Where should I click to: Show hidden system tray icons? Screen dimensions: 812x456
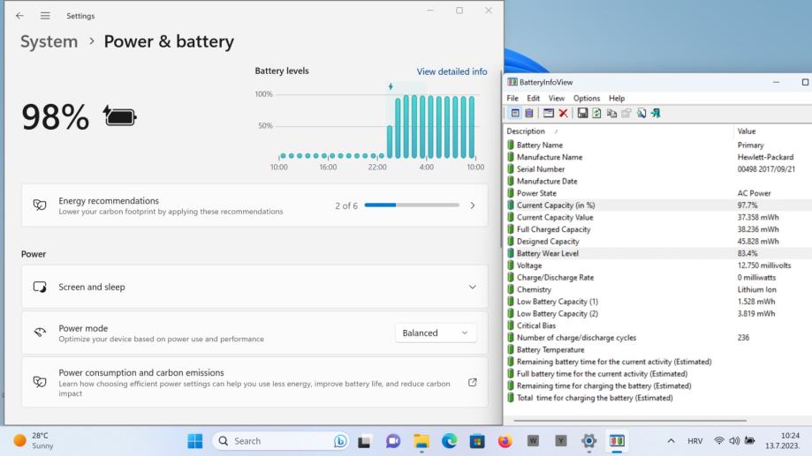(x=671, y=441)
